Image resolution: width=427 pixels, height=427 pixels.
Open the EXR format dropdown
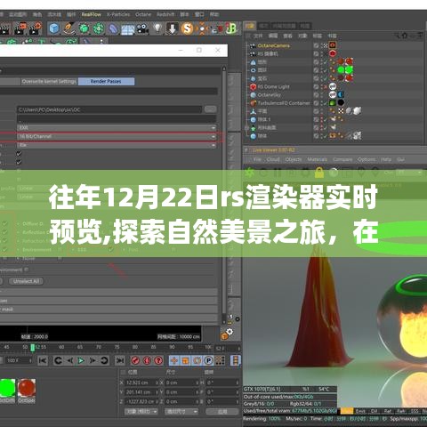click(x=117, y=128)
